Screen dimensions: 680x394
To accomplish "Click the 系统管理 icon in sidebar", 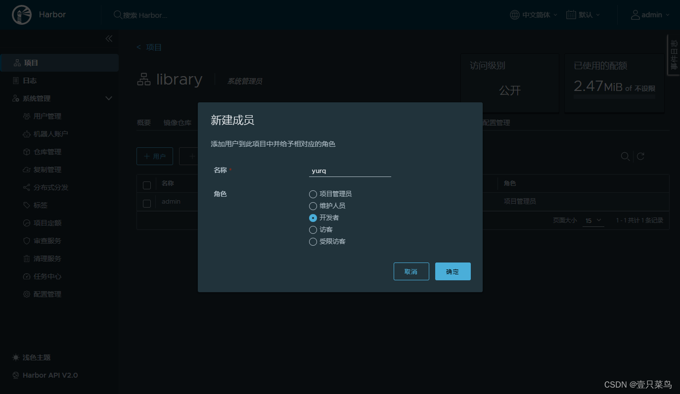I will [16, 98].
